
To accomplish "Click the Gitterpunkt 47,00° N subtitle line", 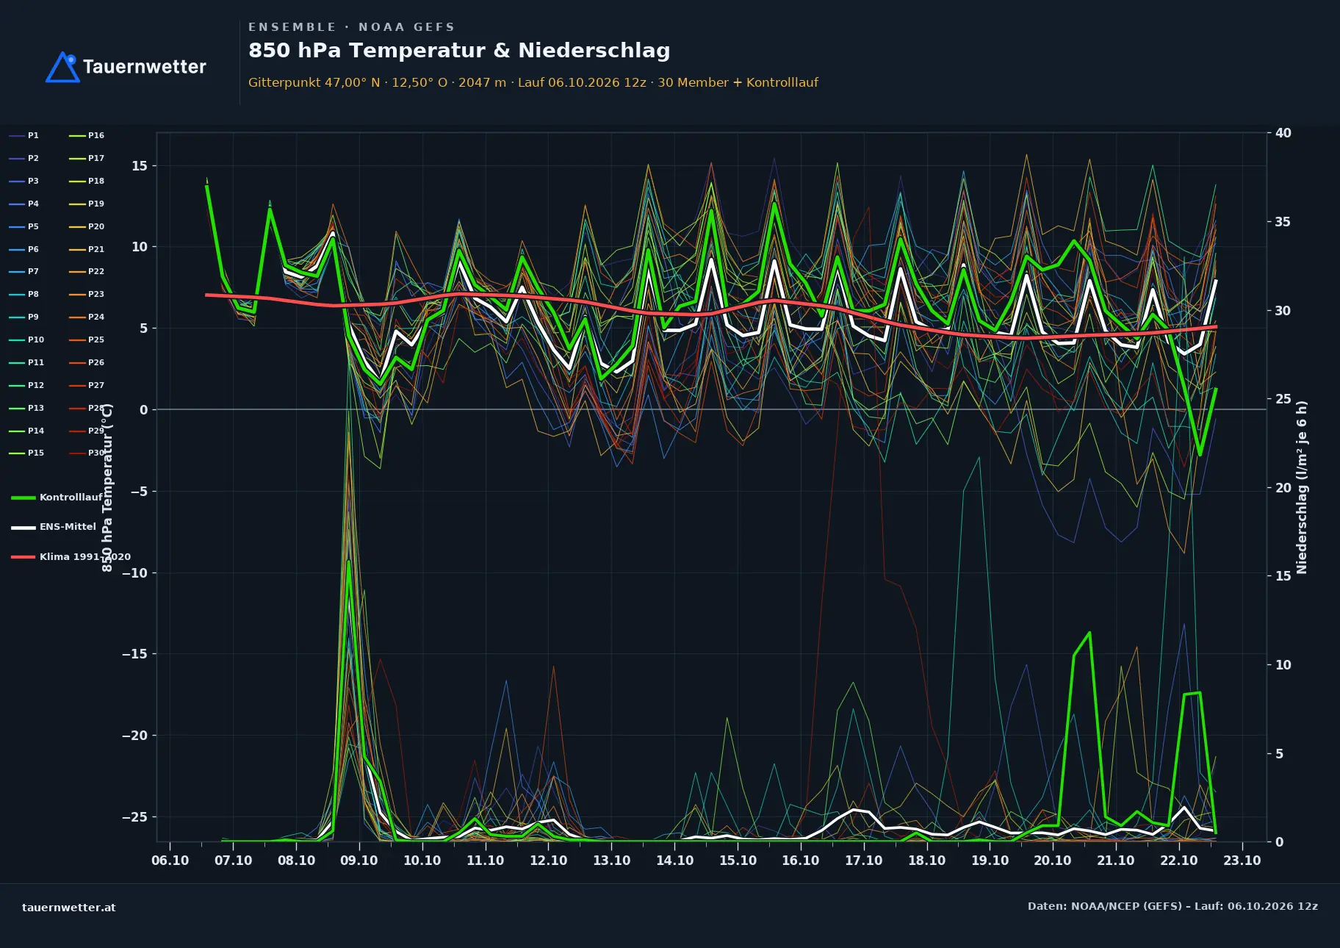I will click(x=533, y=82).
